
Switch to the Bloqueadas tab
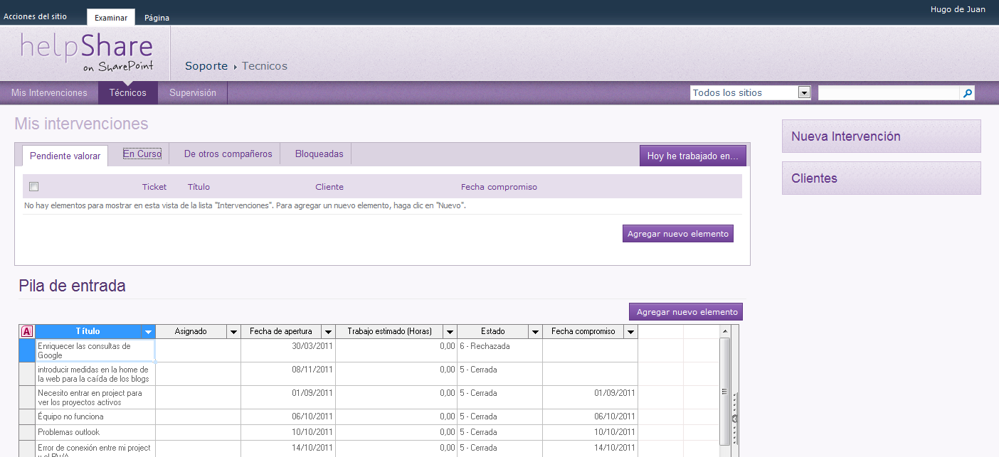click(318, 153)
